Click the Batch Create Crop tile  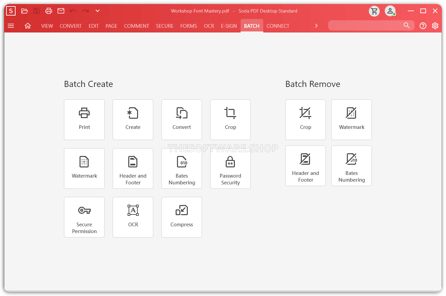230,119
